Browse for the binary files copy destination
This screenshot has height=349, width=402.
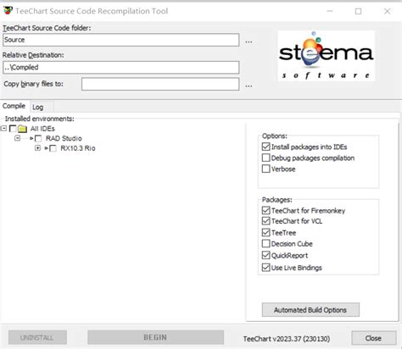(x=248, y=86)
